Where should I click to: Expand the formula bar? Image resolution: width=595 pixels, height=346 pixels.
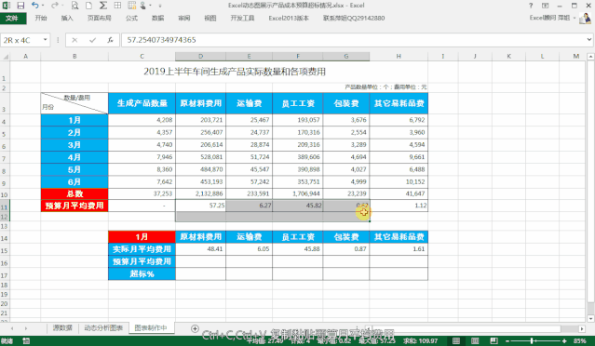click(588, 39)
